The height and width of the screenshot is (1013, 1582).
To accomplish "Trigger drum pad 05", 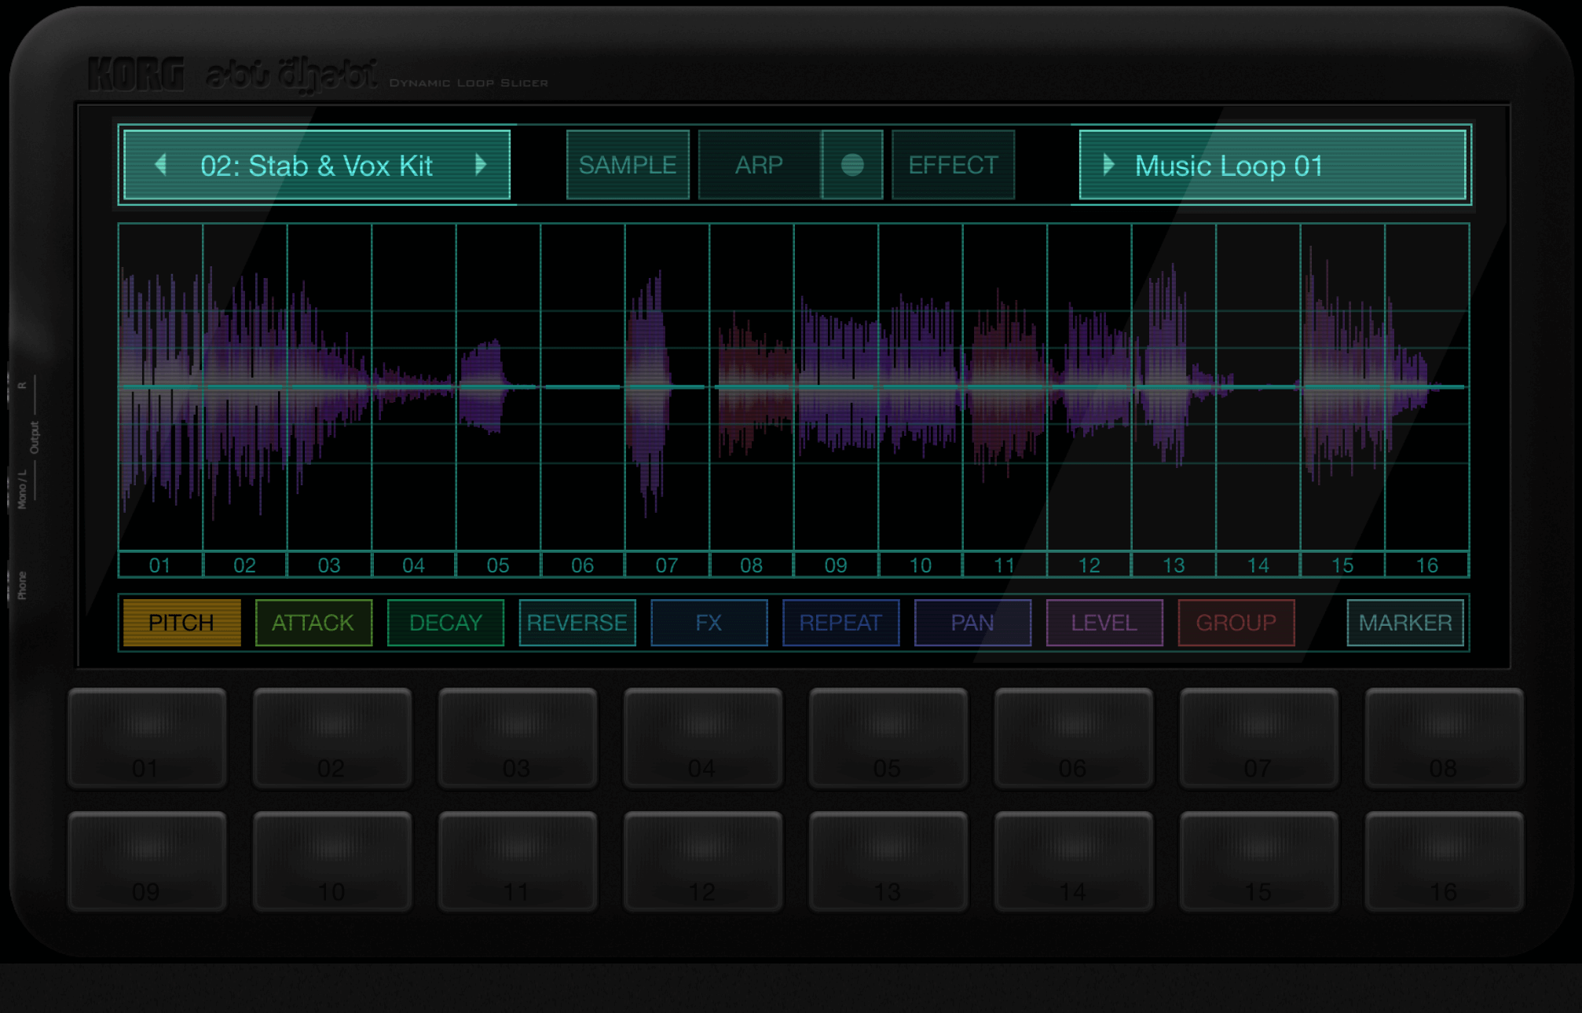I will [888, 738].
